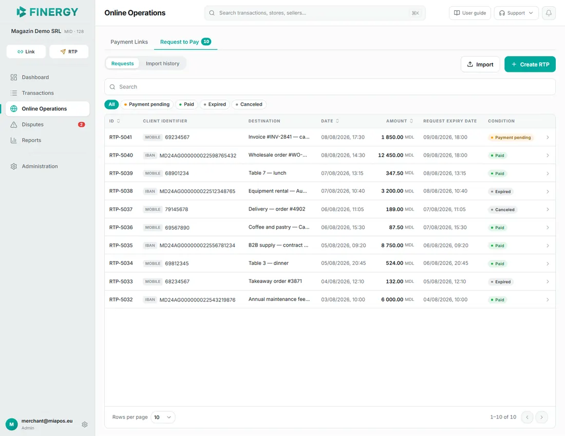Click destination Takeaway order #3871

275,281
